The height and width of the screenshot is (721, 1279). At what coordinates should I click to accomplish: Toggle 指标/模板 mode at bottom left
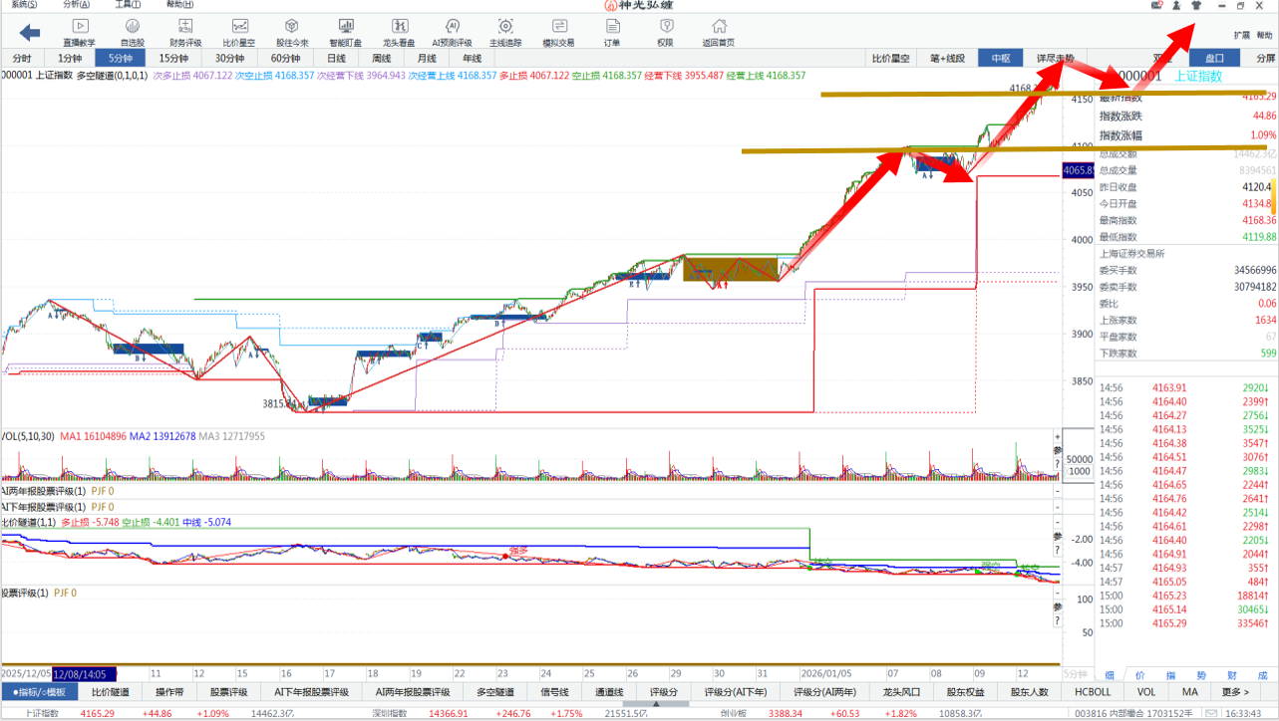[x=40, y=692]
